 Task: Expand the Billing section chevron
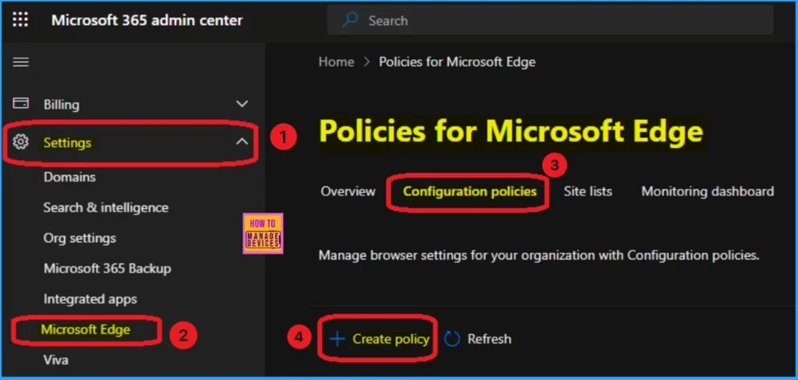(x=242, y=104)
